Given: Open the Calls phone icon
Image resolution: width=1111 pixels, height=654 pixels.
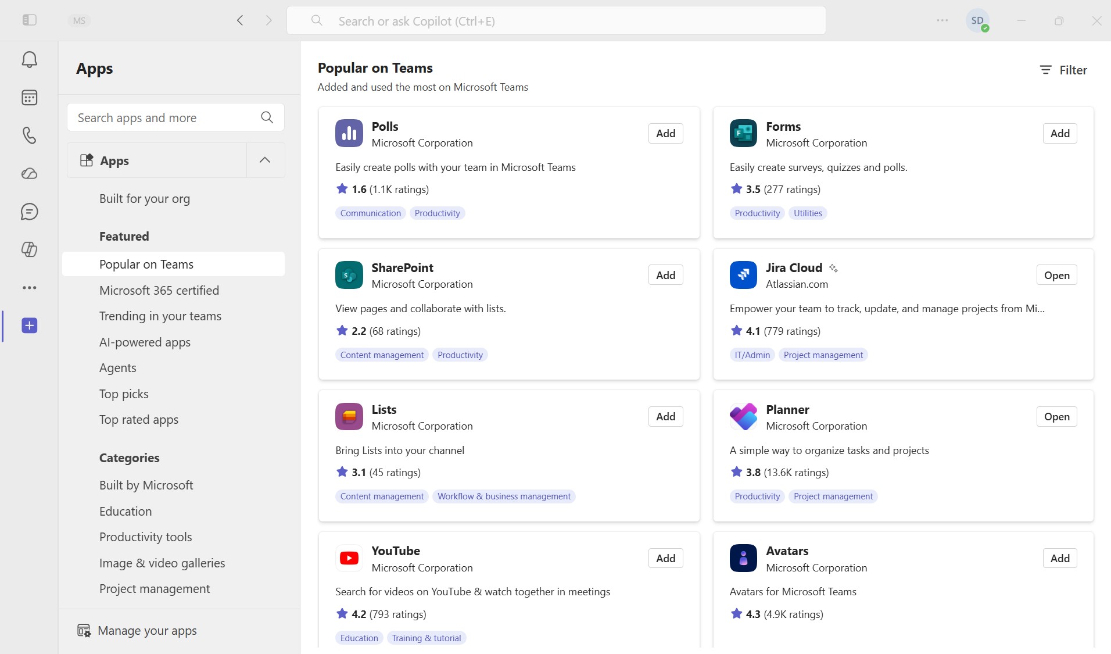Looking at the screenshot, I should pyautogui.click(x=29, y=135).
